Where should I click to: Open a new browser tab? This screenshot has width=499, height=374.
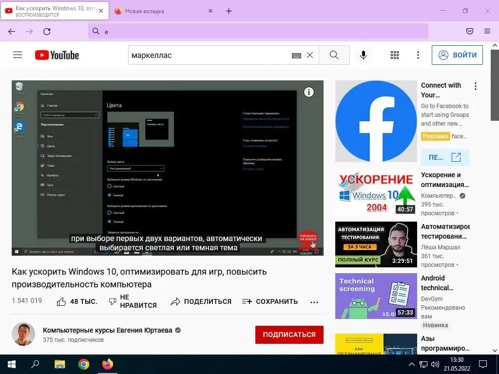tap(229, 11)
